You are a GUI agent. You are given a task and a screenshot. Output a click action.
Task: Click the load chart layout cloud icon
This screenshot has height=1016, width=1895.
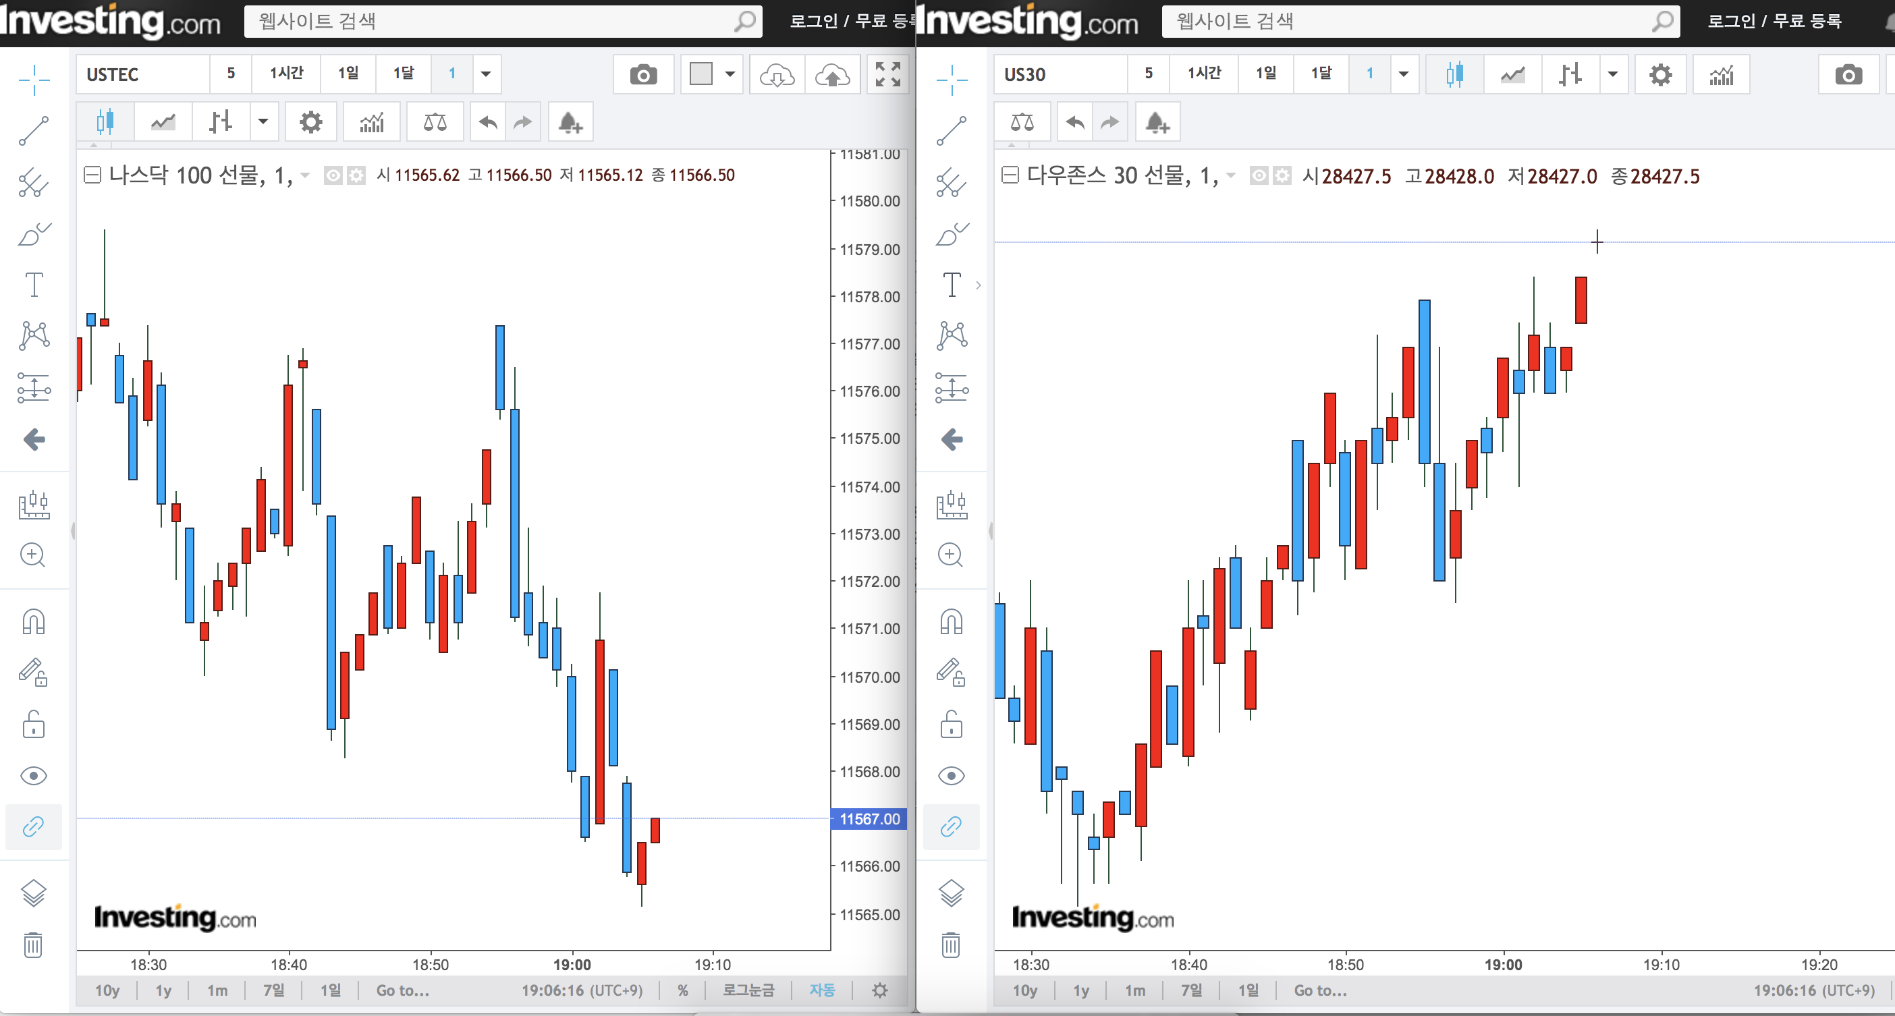point(777,74)
